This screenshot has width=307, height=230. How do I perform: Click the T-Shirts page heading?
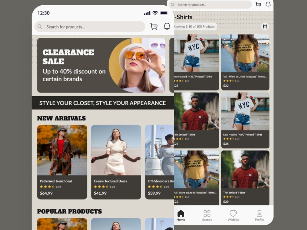(x=183, y=17)
